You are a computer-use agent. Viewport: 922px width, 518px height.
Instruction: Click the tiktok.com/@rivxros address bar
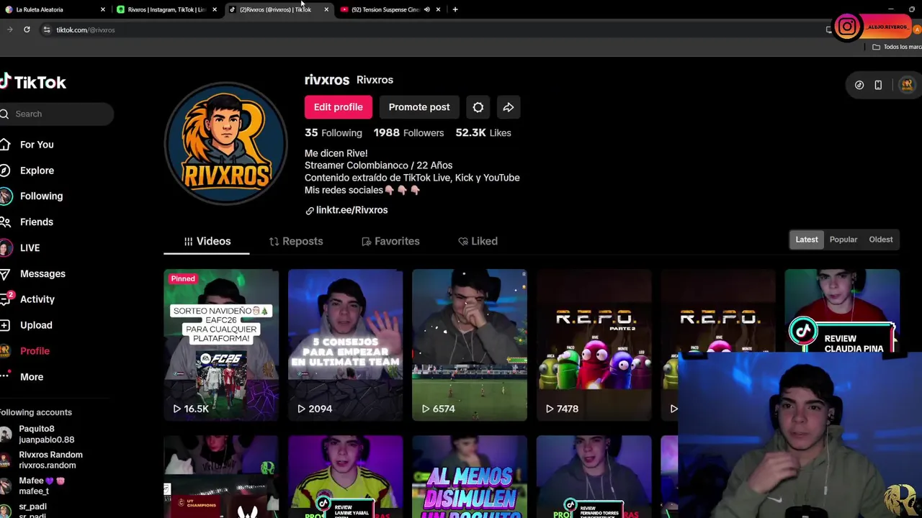pos(85,29)
